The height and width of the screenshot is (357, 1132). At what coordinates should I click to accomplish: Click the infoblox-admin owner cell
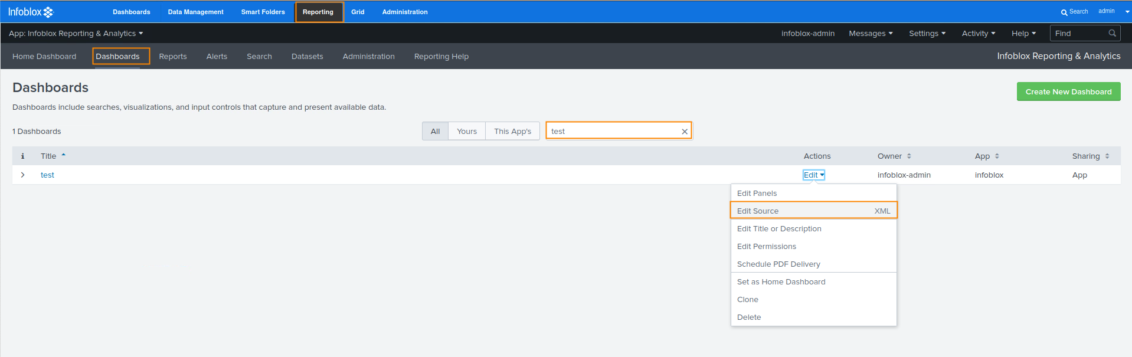904,175
